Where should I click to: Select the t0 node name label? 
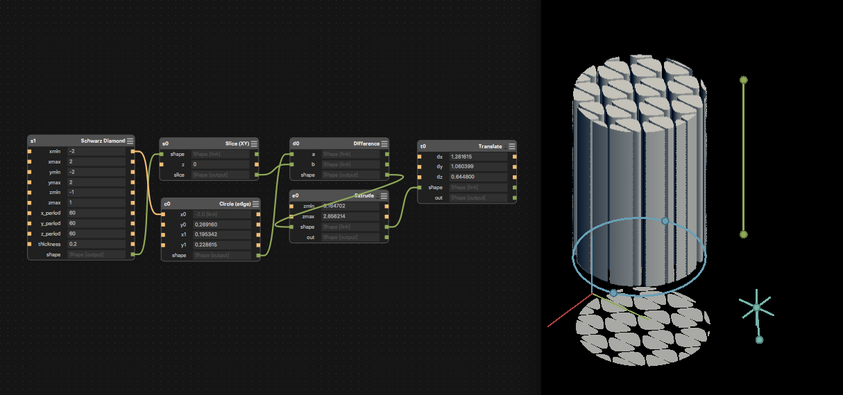pyautogui.click(x=423, y=146)
